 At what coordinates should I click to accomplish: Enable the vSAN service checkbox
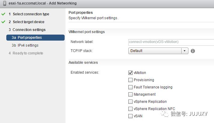click(x=130, y=116)
